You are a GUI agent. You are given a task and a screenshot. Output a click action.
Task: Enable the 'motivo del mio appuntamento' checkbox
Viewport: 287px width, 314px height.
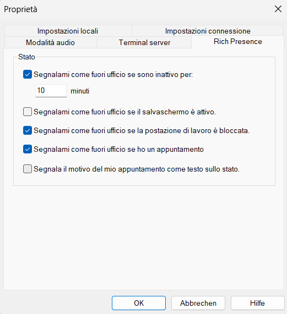click(28, 169)
